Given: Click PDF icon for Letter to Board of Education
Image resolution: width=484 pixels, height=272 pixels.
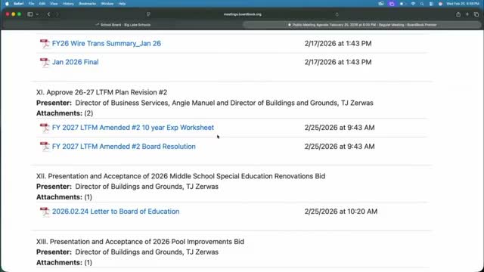Looking at the screenshot, I should coord(45,212).
